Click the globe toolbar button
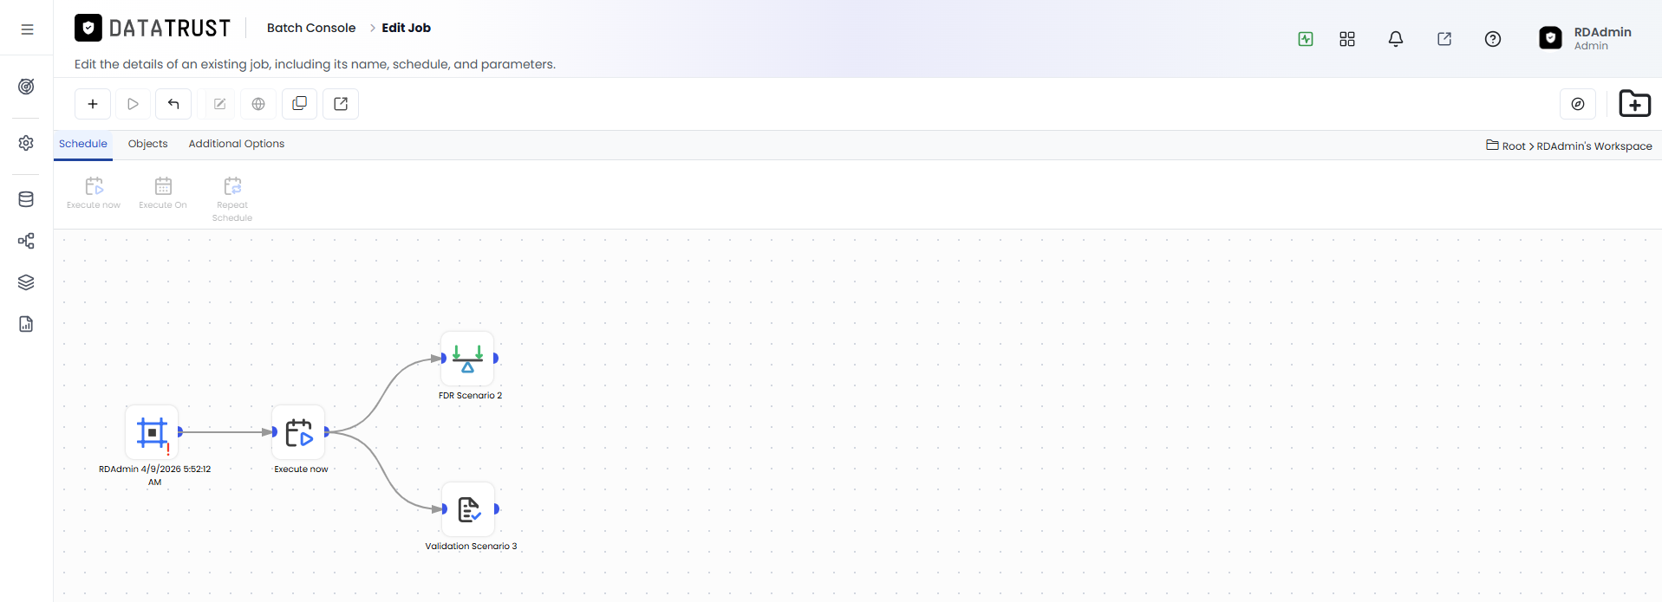The image size is (1662, 602). pyautogui.click(x=258, y=104)
